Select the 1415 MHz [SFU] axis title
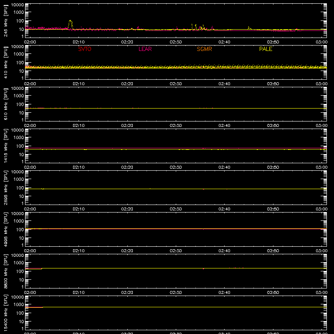Screen dimensions: 334x334 (x=5, y=146)
